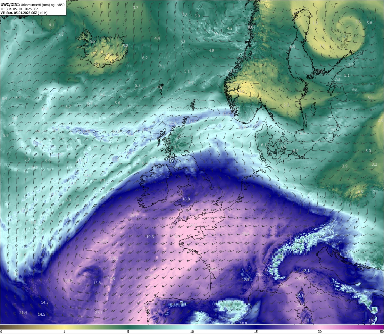Viewport: 384px width, 334px height.
Task: Click the 7.3 value near Estonia
Action: click(x=337, y=79)
